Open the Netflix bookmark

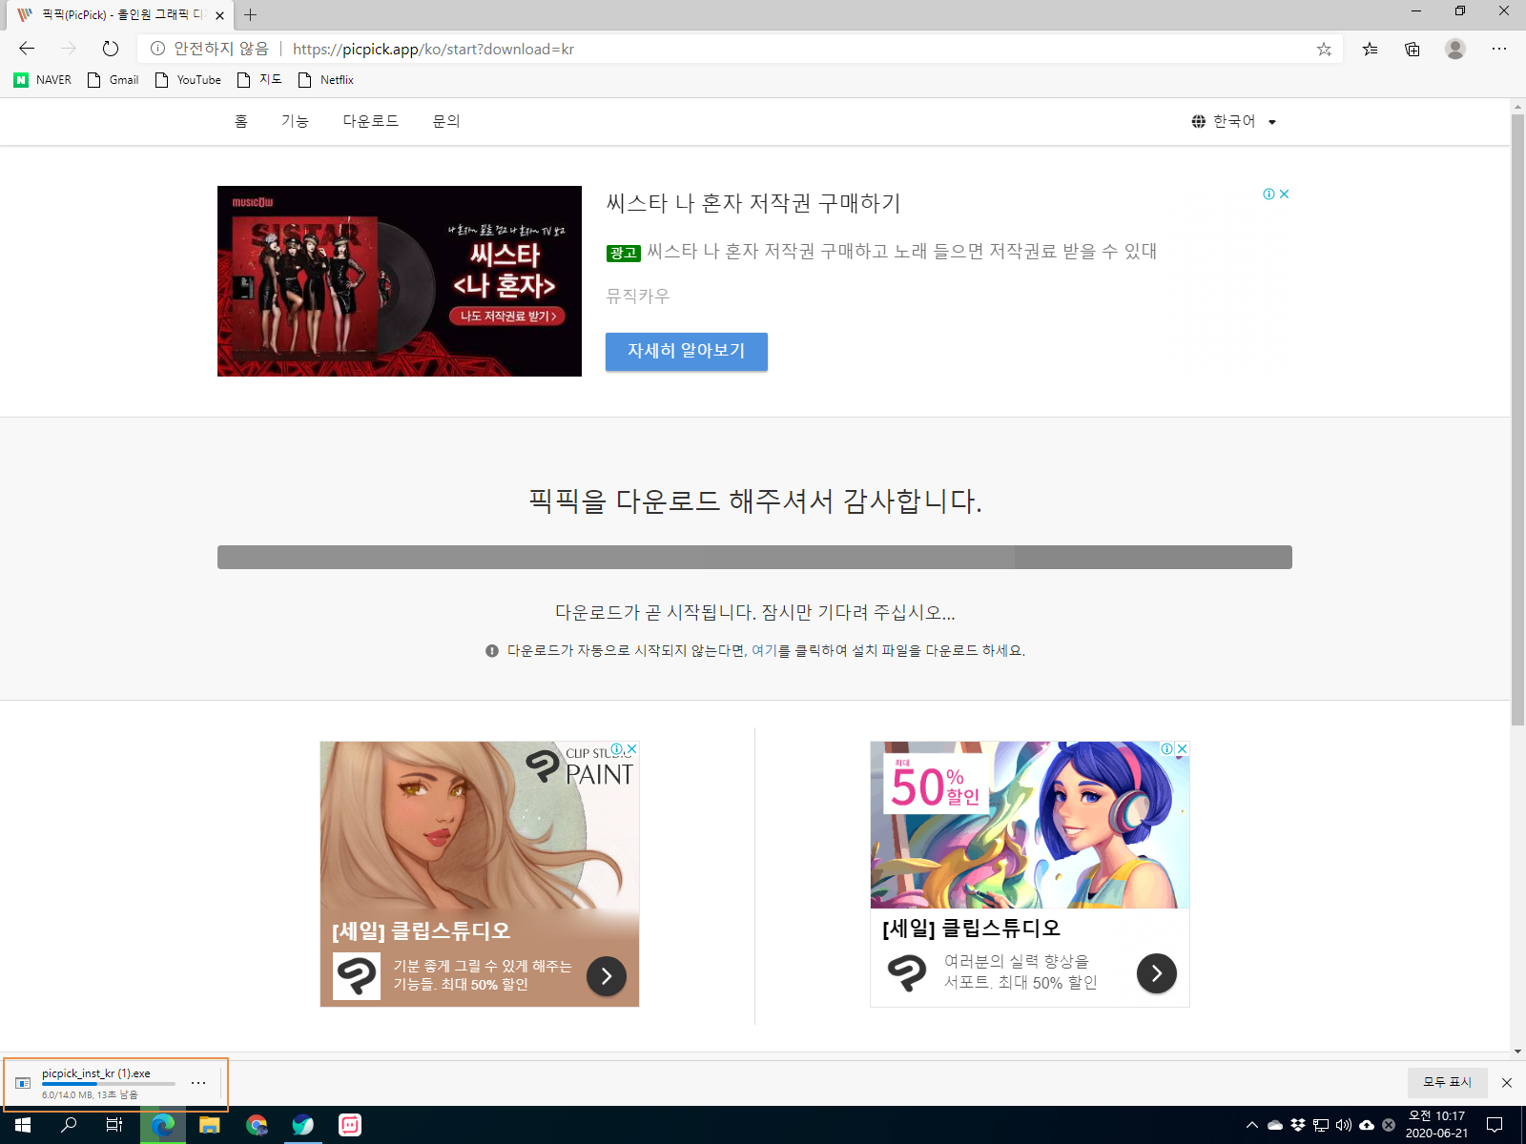[x=326, y=80]
